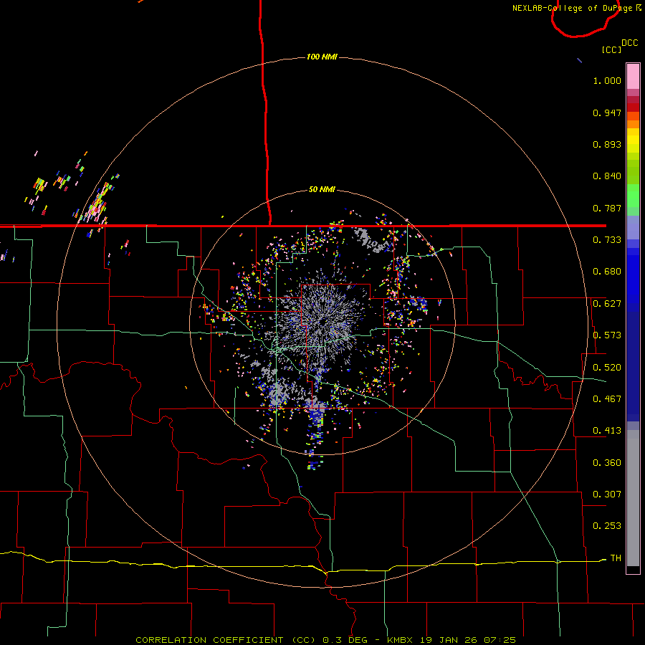Click the 0.733 scale value
This screenshot has width=645, height=645.
click(607, 240)
